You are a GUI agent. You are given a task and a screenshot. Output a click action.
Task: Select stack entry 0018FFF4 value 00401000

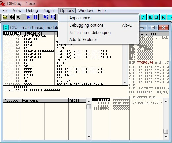tap(121, 103)
